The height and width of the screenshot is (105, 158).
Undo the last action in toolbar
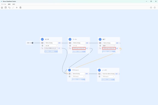(x=9, y=8)
